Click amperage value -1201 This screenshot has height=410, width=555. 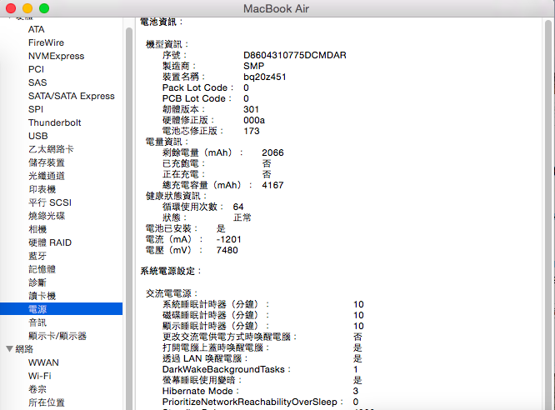click(x=228, y=239)
